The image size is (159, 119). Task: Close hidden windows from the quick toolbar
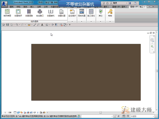pyautogui.click(x=61, y=25)
